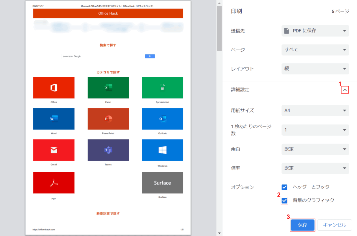
Task: Click the Teams category tile
Action: click(x=108, y=150)
